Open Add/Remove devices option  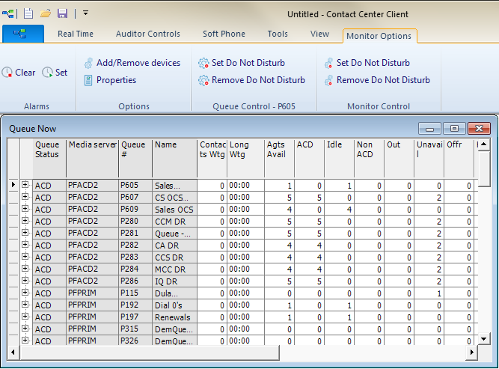click(132, 63)
